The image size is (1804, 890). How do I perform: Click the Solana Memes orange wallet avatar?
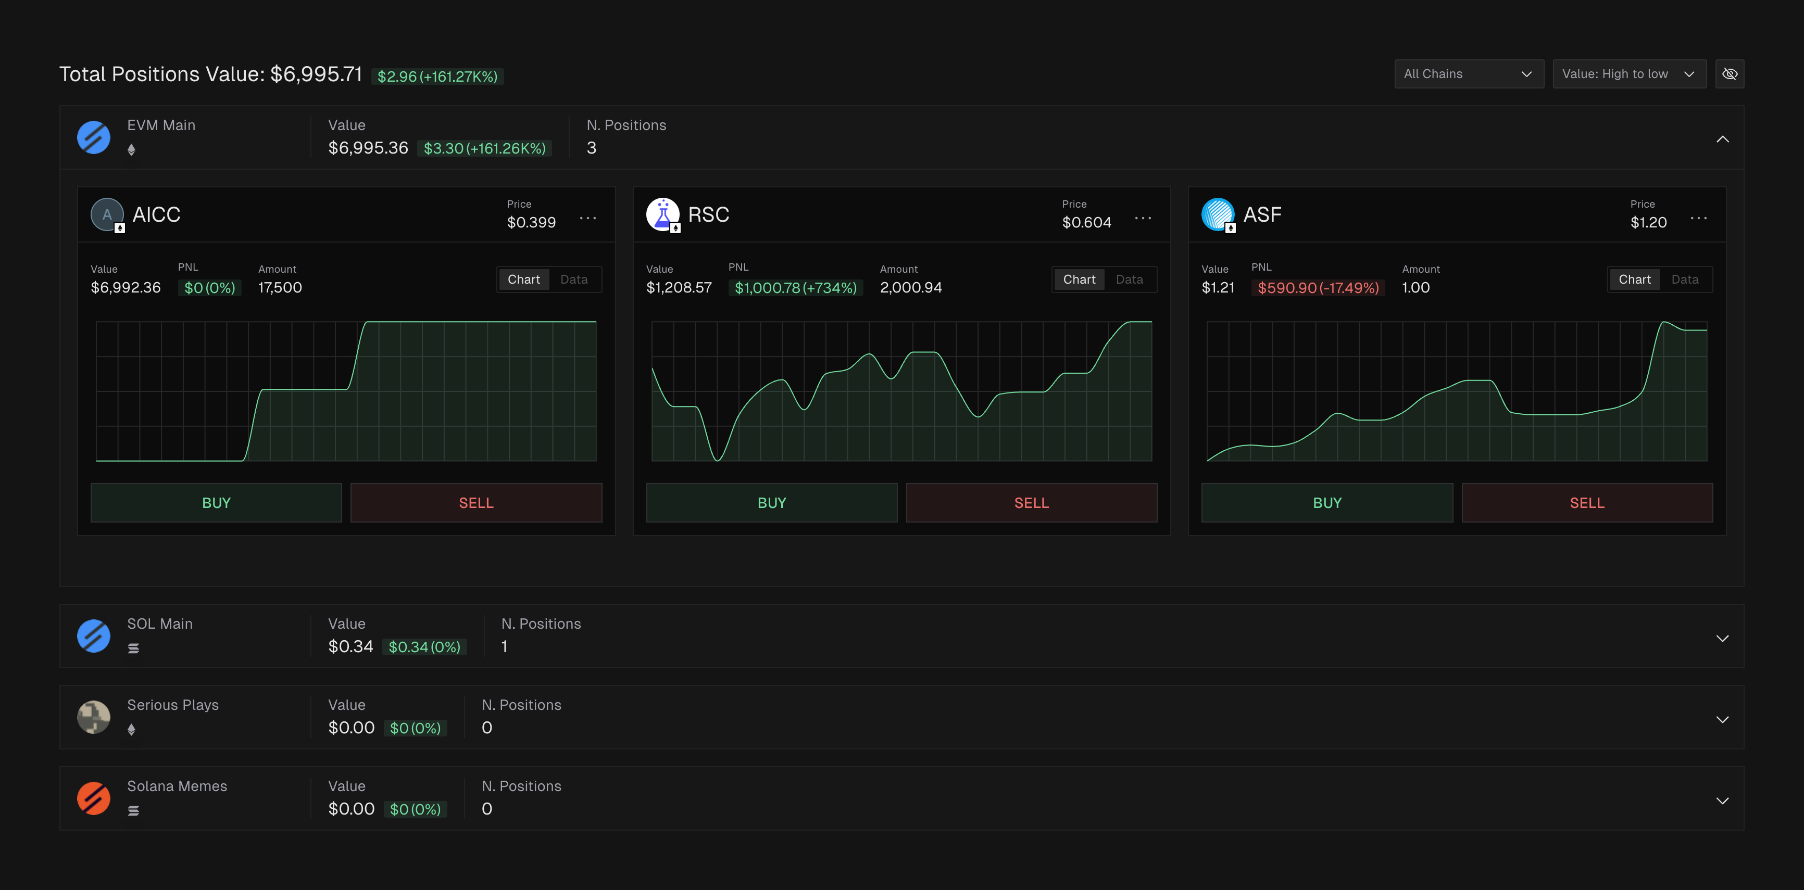[x=94, y=798]
